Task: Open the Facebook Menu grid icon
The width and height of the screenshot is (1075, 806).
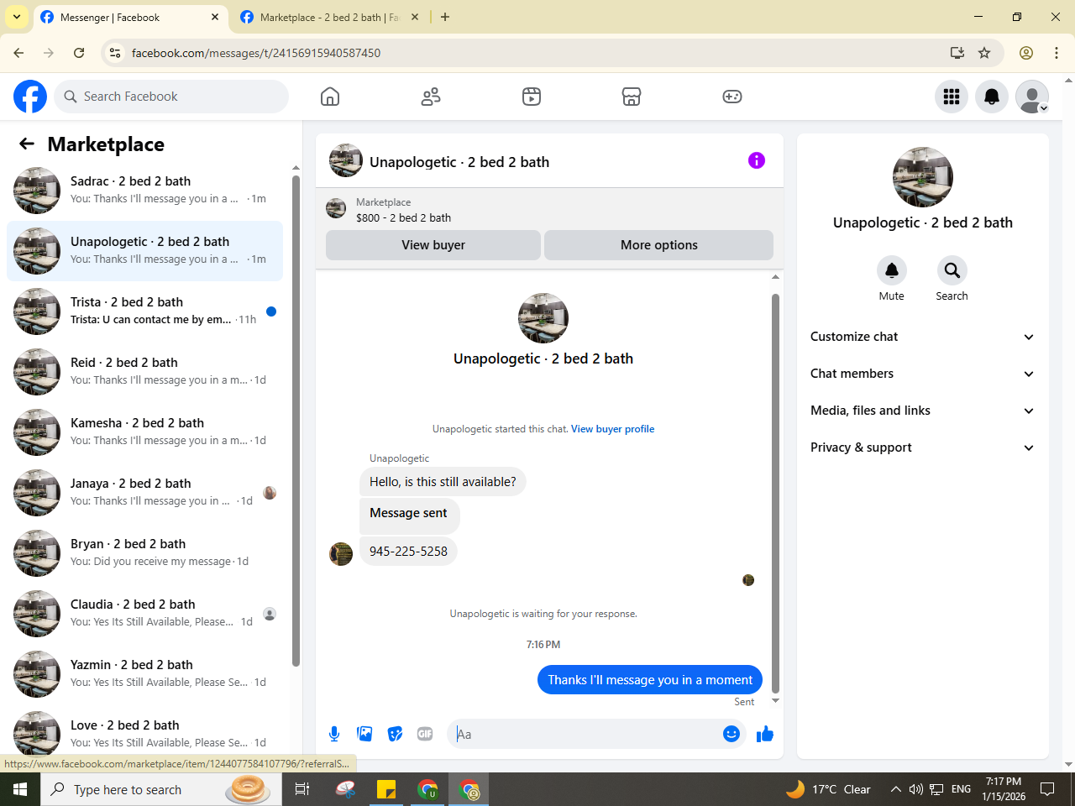Action: coord(952,97)
